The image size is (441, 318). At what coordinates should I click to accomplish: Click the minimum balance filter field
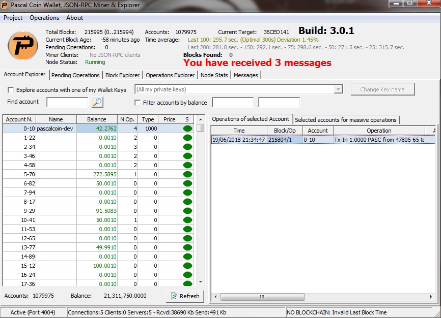tap(233, 103)
